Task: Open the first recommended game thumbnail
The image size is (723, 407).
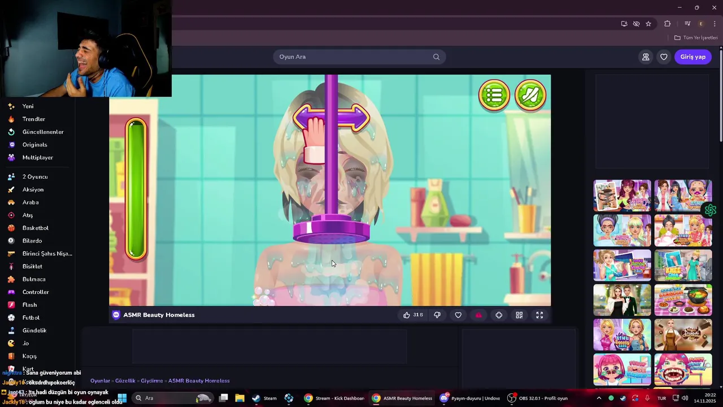Action: 622,195
